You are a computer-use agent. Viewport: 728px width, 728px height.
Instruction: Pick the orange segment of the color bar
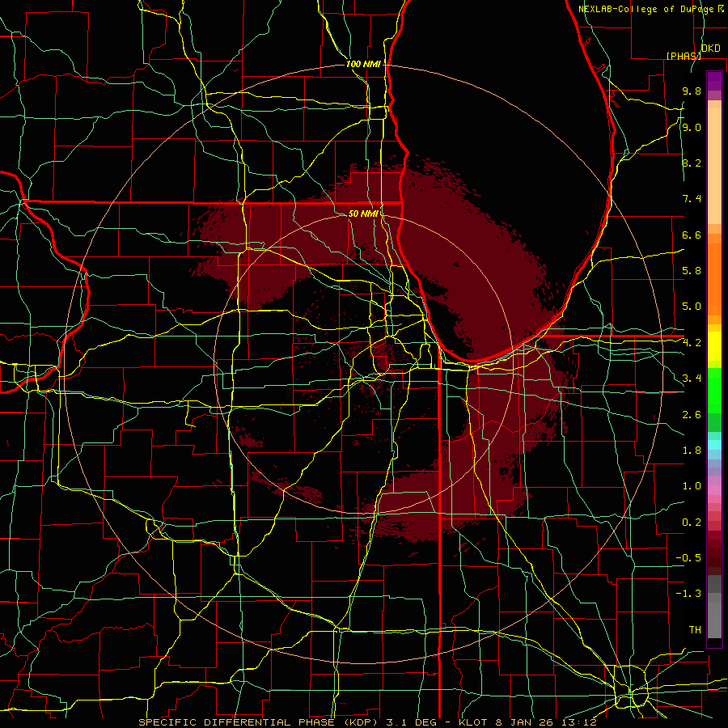(x=714, y=280)
